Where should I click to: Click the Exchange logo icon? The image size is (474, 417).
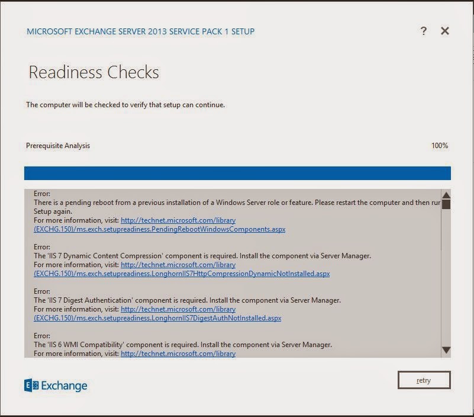tap(31, 385)
